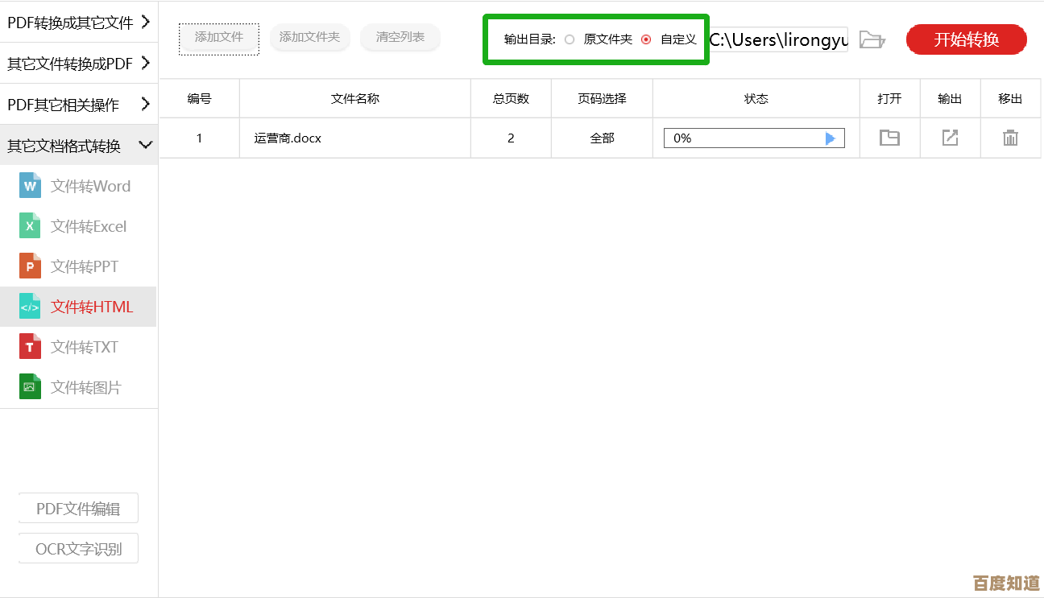Click the 添加文件 button

(219, 37)
